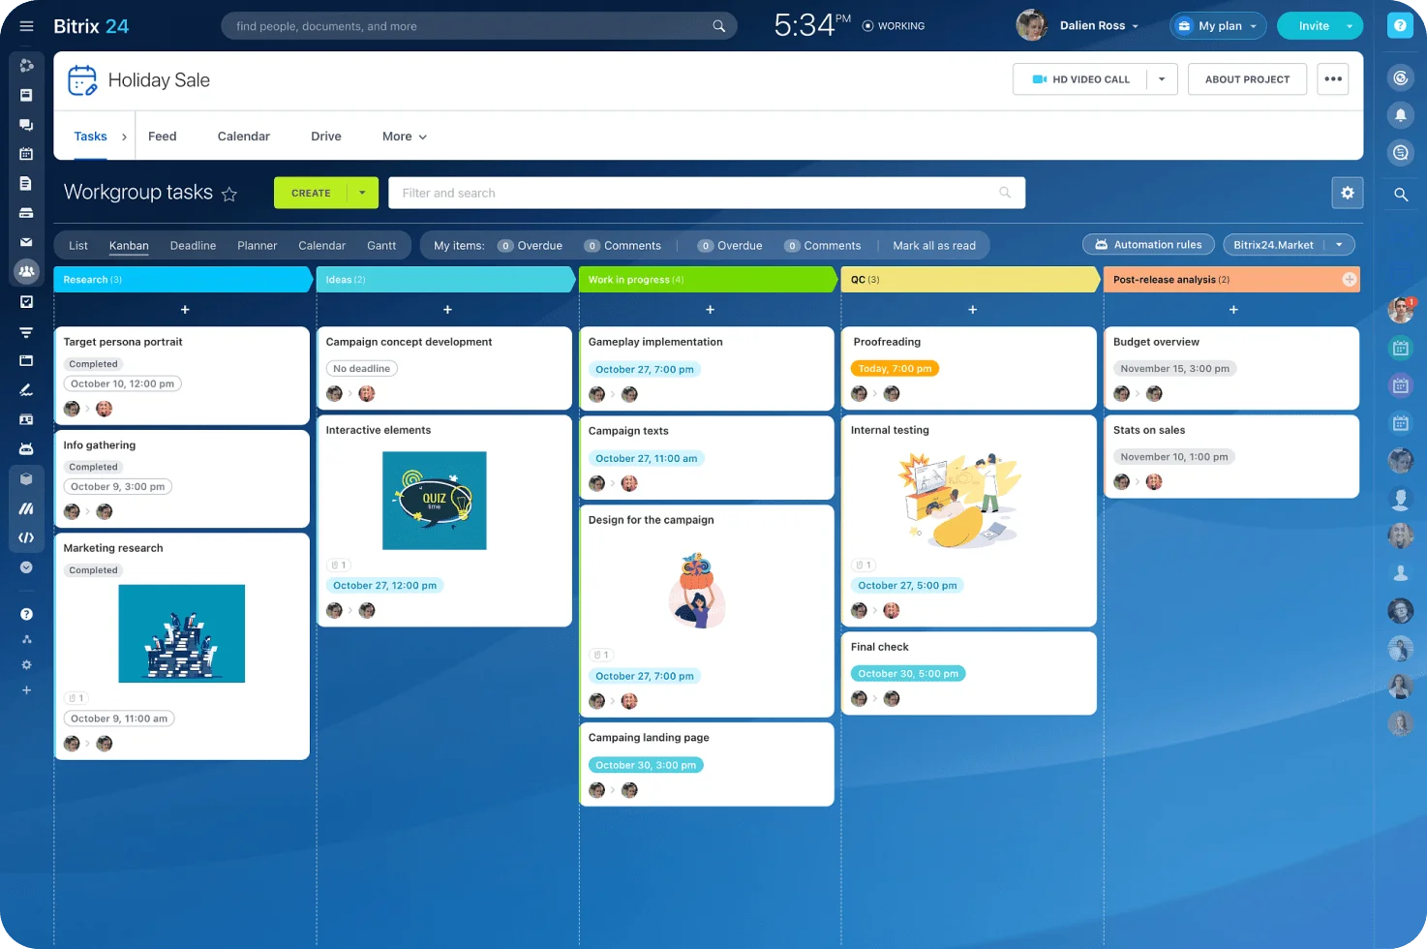The width and height of the screenshot is (1427, 949).
Task: Open the hamburger menu in top-left corner
Action: [26, 26]
